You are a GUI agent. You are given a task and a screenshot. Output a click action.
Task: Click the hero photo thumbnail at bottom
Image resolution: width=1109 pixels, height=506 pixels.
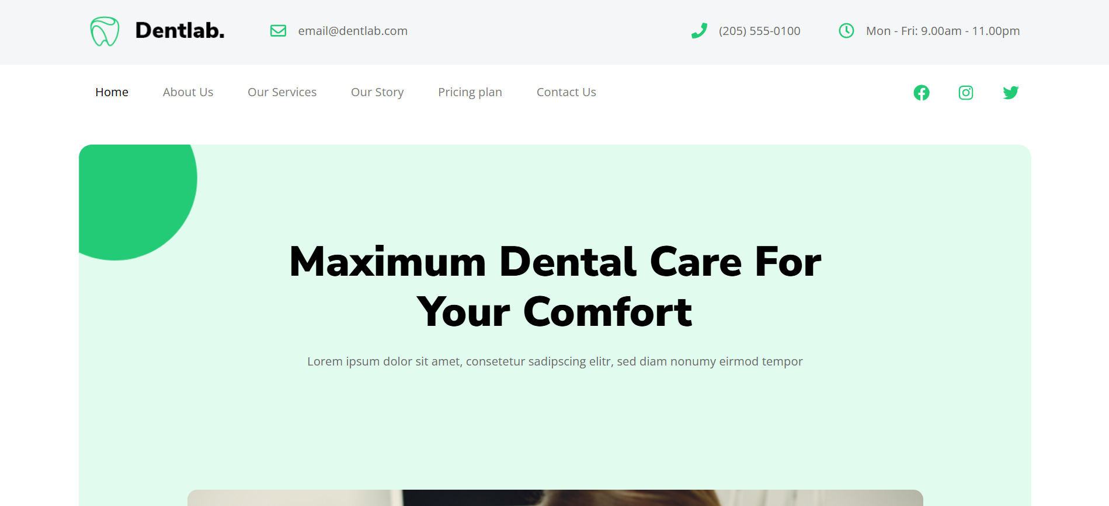click(555, 498)
